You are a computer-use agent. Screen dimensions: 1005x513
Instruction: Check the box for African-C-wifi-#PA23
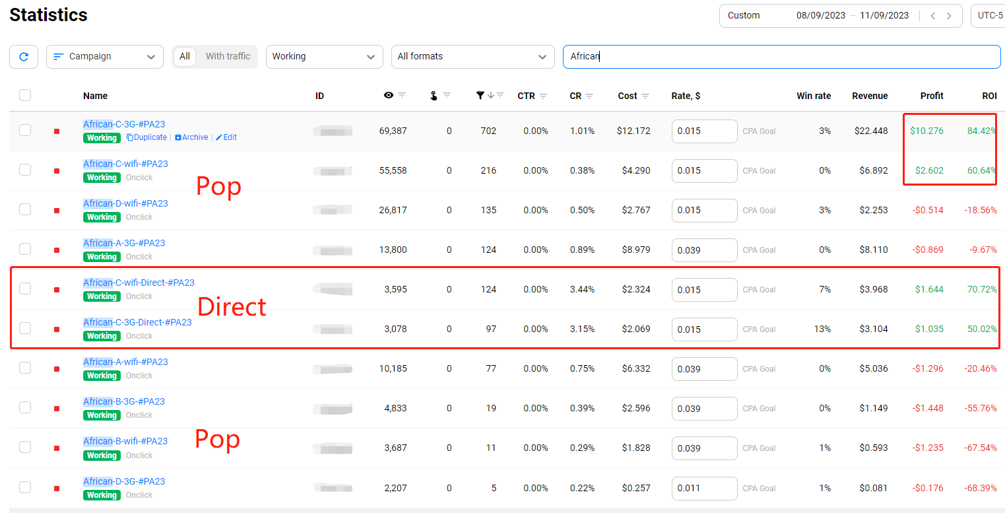(x=25, y=170)
